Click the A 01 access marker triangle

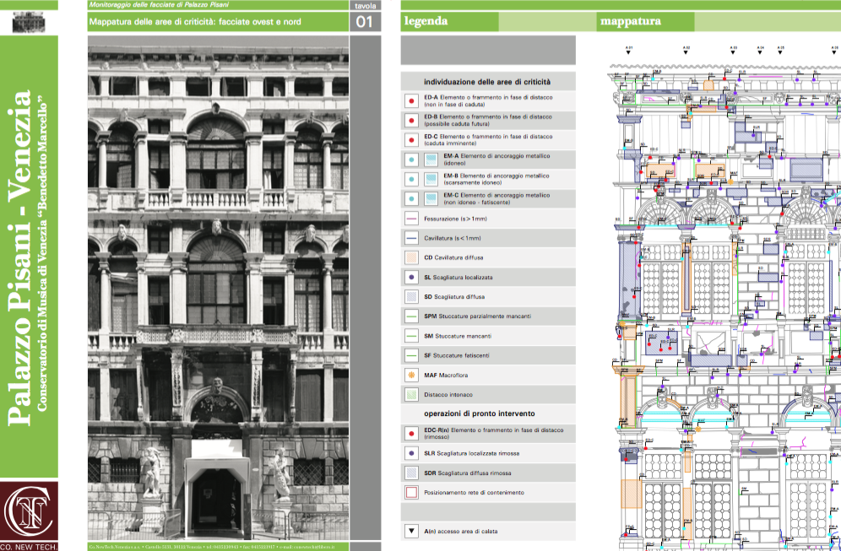point(628,52)
